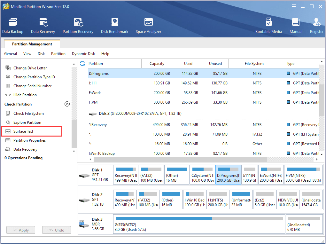The width and height of the screenshot is (326, 244).
Task: Open the hamburger menu in the title bar
Action: [293, 6]
